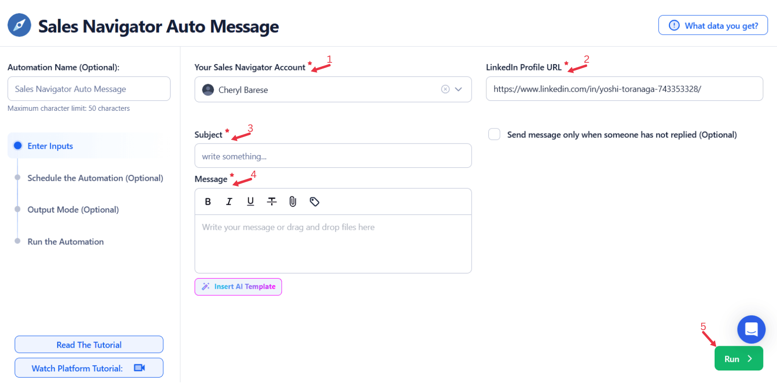Go to Output Mode step
This screenshot has width=777, height=389.
pyautogui.click(x=73, y=210)
